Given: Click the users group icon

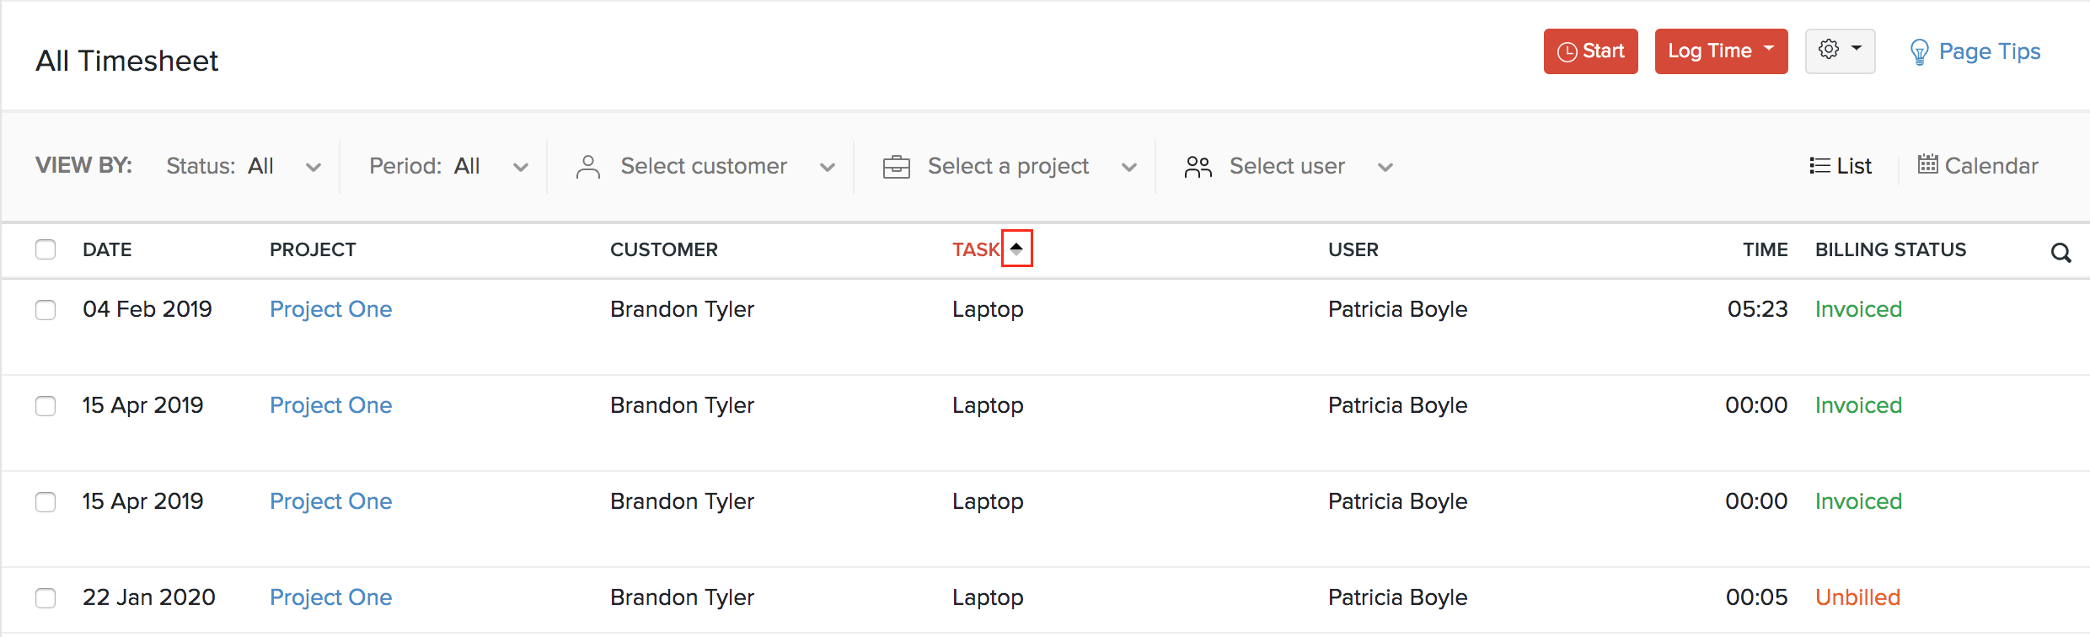Looking at the screenshot, I should 1198,167.
